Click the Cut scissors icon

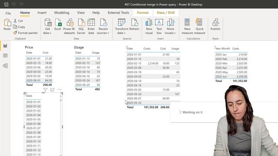[15, 21]
